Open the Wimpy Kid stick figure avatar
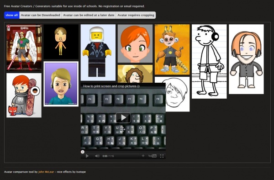 tap(209, 61)
